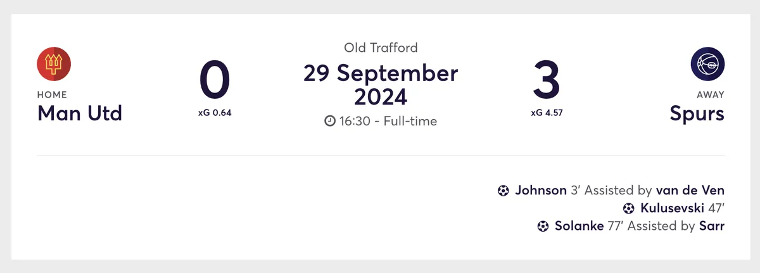Image resolution: width=760 pixels, height=273 pixels.
Task: Click the xG 0.64 home stat
Action: pos(215,113)
